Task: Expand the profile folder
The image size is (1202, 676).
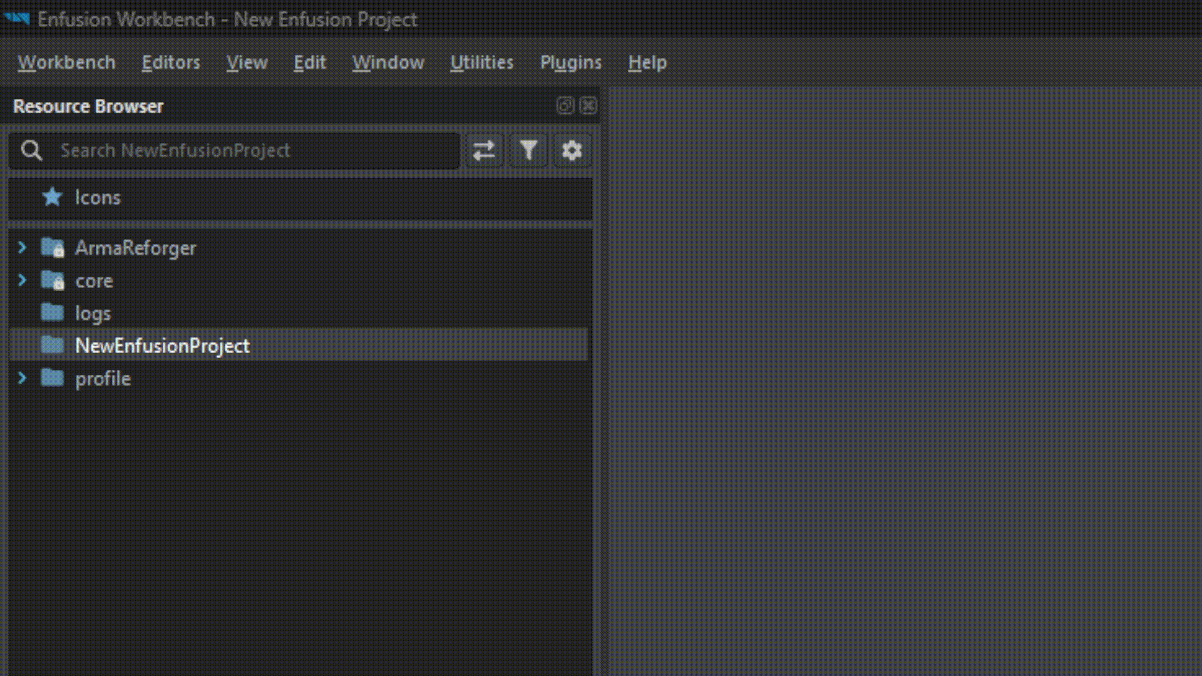Action: 23,378
